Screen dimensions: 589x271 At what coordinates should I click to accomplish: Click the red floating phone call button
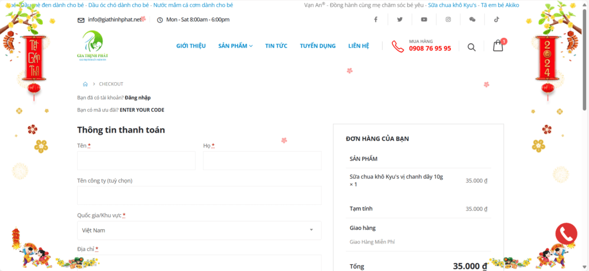pyautogui.click(x=566, y=234)
